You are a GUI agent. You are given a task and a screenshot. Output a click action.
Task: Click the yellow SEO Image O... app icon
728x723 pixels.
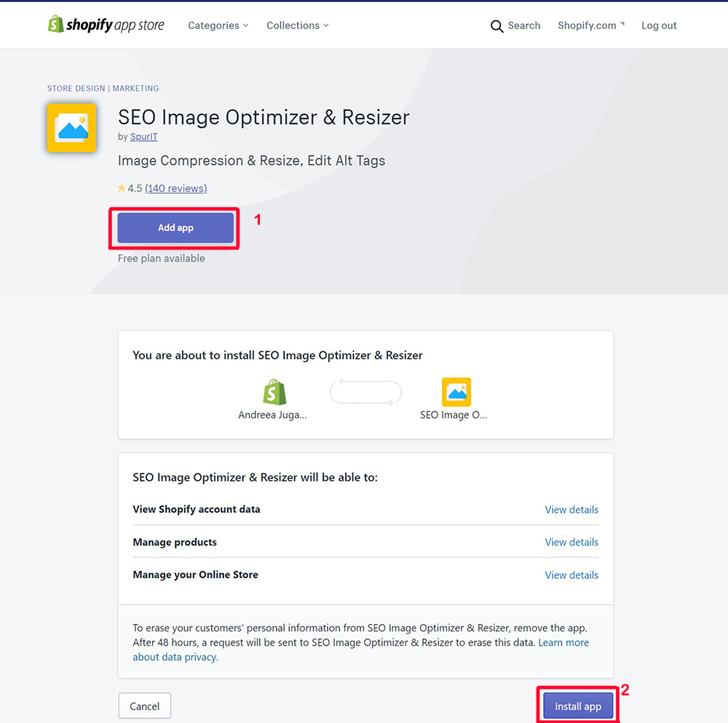click(x=456, y=392)
